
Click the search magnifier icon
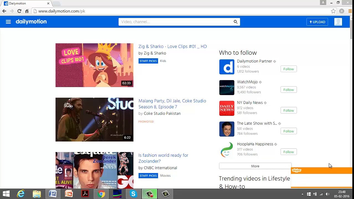point(235,22)
